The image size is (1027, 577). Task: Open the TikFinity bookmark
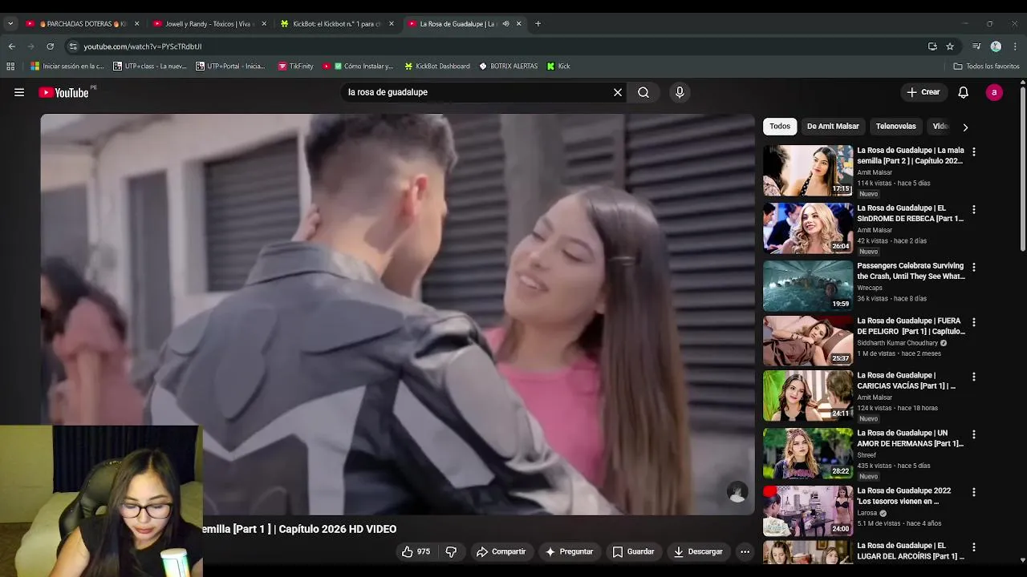pyautogui.click(x=296, y=67)
